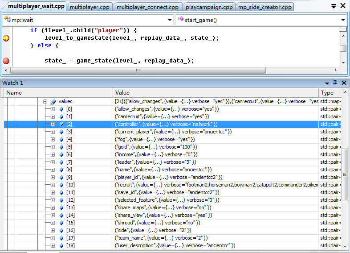The height and width of the screenshot is (253, 350).
Task: Expand the [7] leader entry
Action: pyautogui.click(x=53, y=162)
